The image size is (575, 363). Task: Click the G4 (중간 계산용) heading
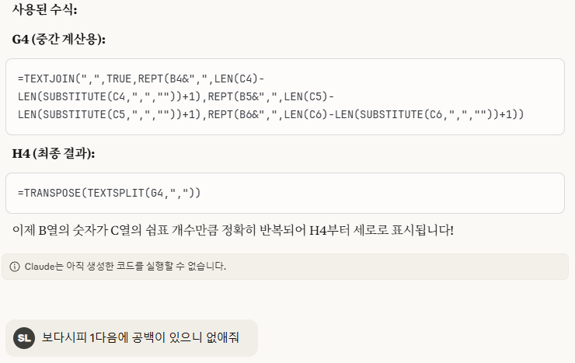(59, 39)
